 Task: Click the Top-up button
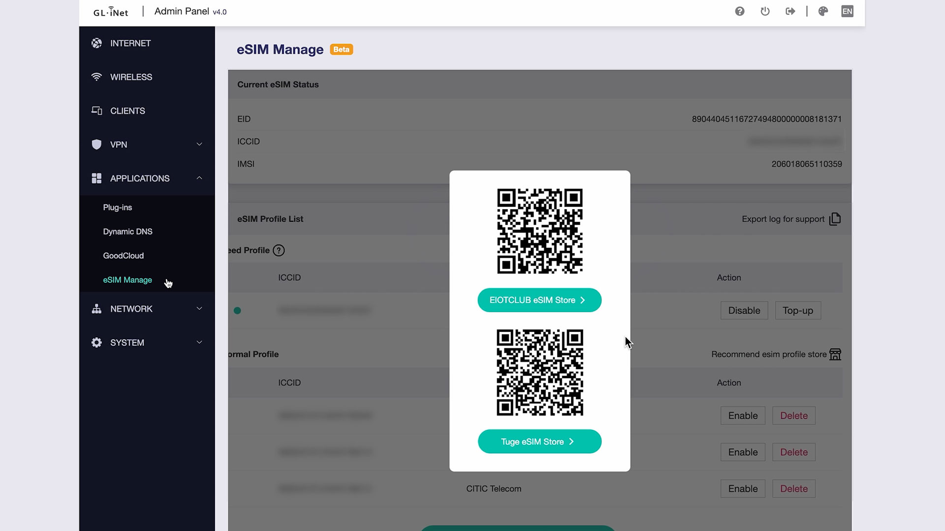[798, 311]
